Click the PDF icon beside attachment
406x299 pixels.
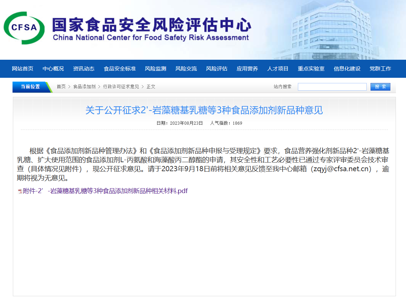pos(20,191)
